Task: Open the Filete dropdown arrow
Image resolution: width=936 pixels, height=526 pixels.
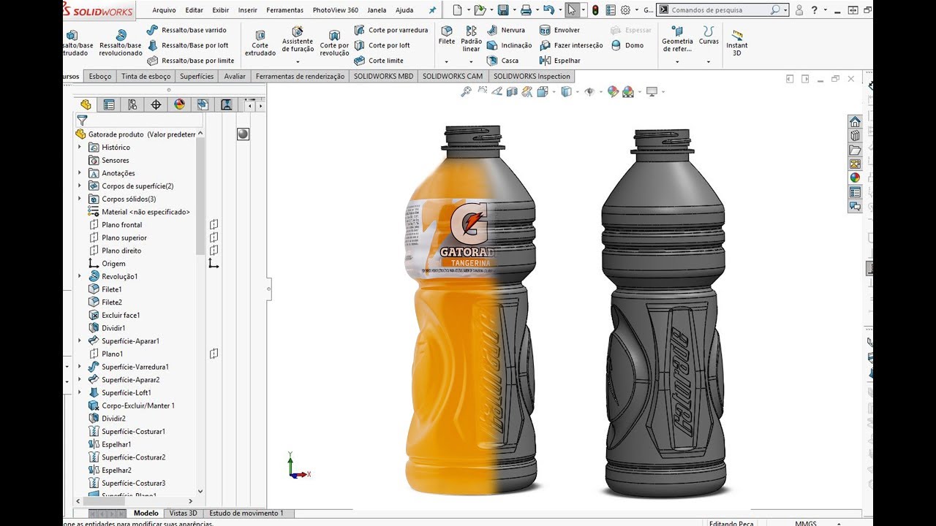Action: [446, 61]
